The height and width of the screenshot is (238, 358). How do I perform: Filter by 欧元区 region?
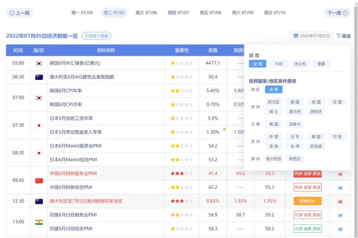pyautogui.click(x=273, y=102)
